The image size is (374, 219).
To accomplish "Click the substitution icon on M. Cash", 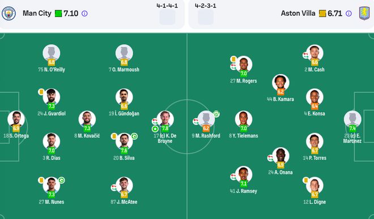I will (305, 55).
